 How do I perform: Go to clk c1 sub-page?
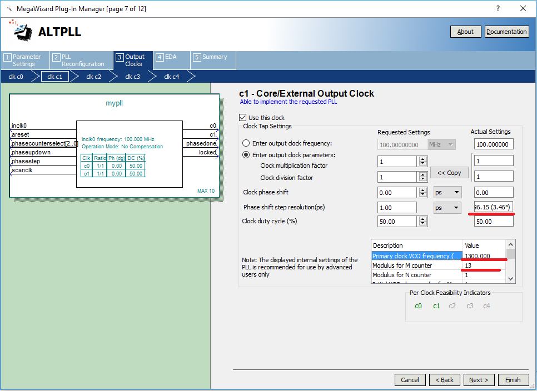coord(55,77)
